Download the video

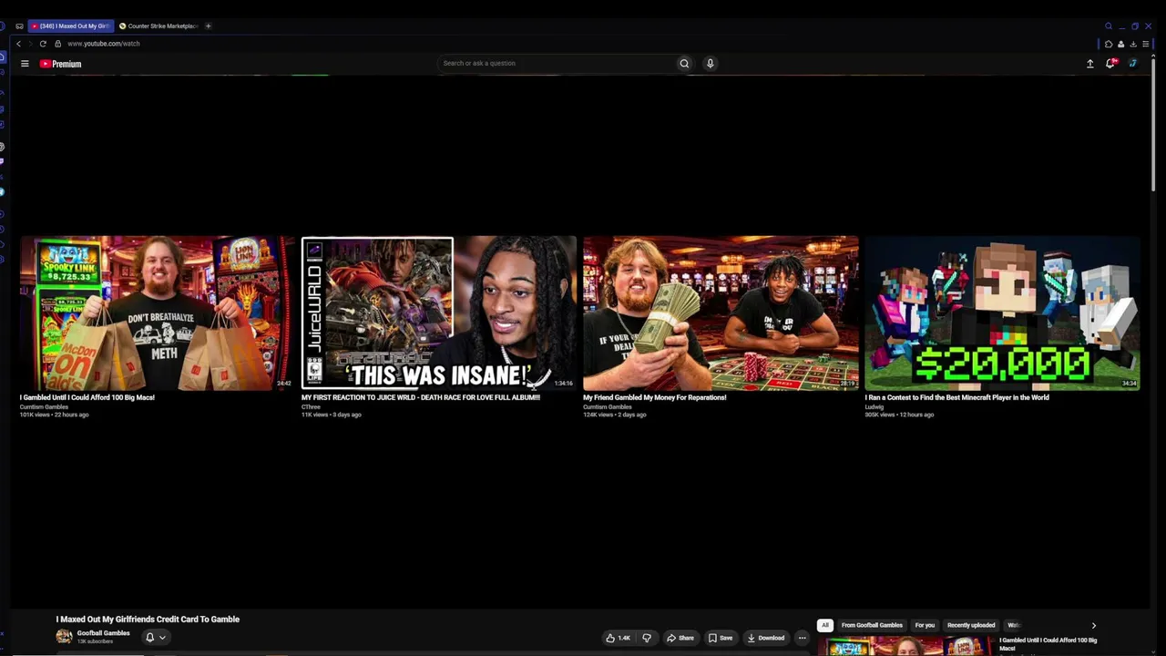pos(765,638)
